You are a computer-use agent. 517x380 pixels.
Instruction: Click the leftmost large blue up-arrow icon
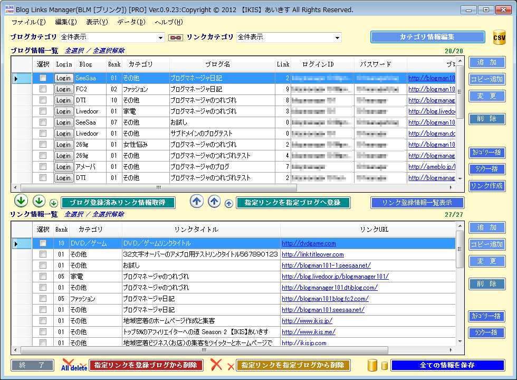197,201
